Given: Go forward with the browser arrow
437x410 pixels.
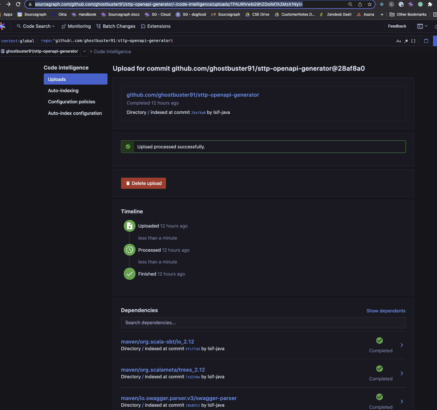Looking at the screenshot, I should pos(8,4).
